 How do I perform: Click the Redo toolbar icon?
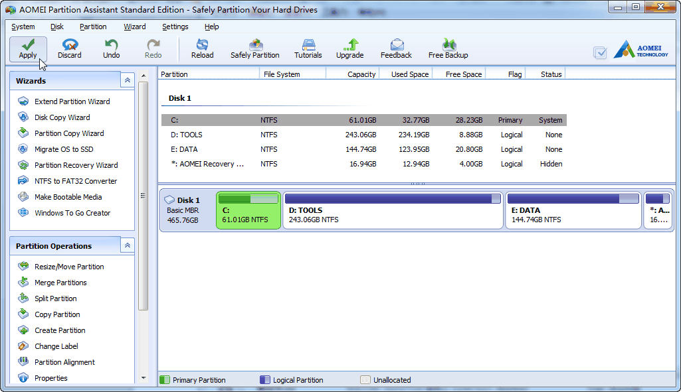153,49
